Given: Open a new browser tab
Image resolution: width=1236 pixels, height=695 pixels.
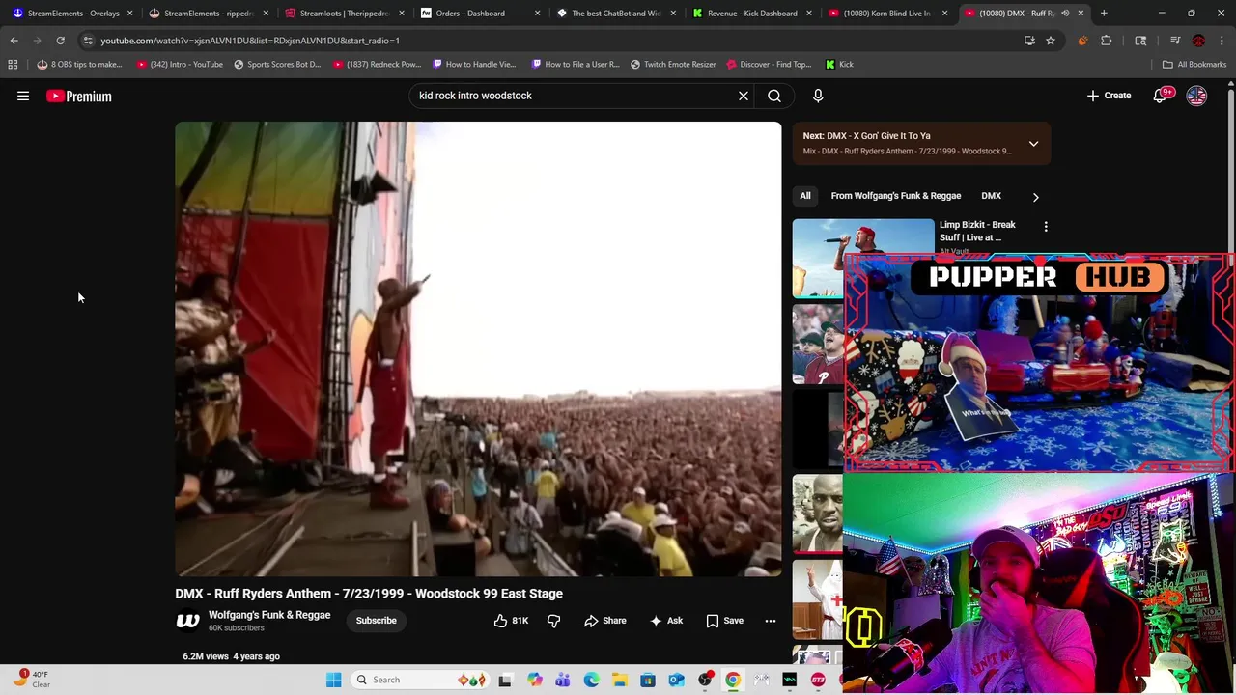Looking at the screenshot, I should 1104,13.
